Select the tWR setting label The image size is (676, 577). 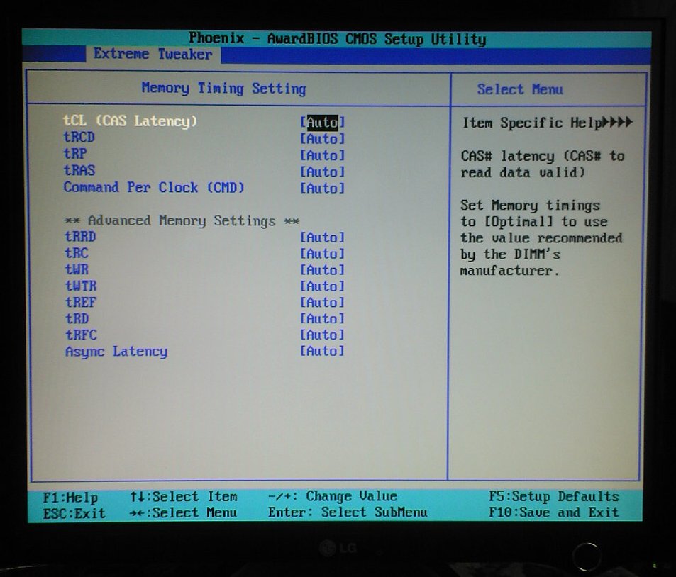(77, 269)
